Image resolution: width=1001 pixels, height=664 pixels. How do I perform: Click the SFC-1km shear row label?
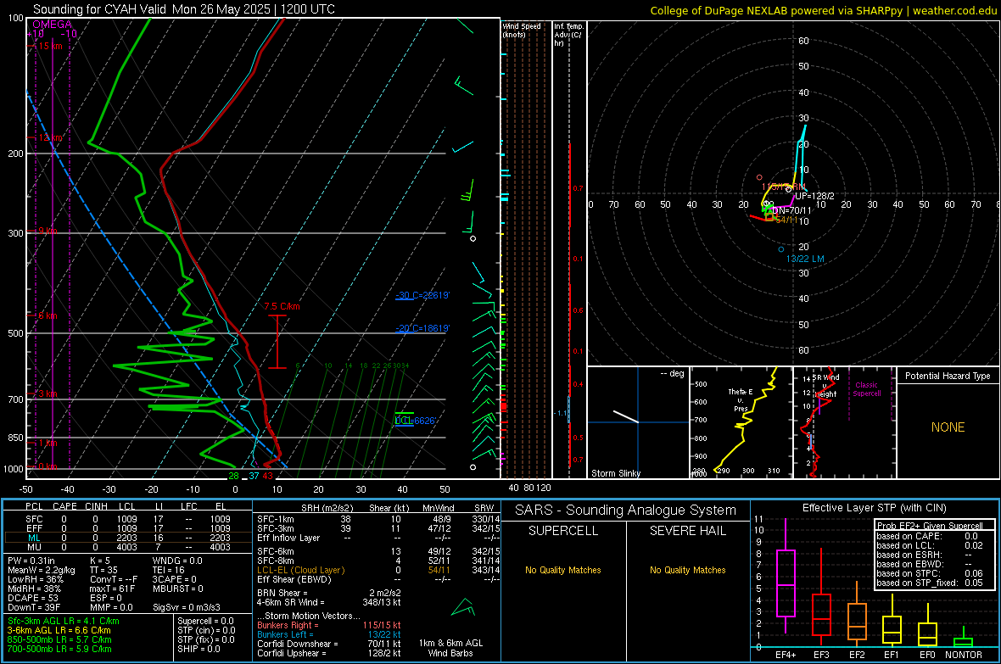pos(276,519)
